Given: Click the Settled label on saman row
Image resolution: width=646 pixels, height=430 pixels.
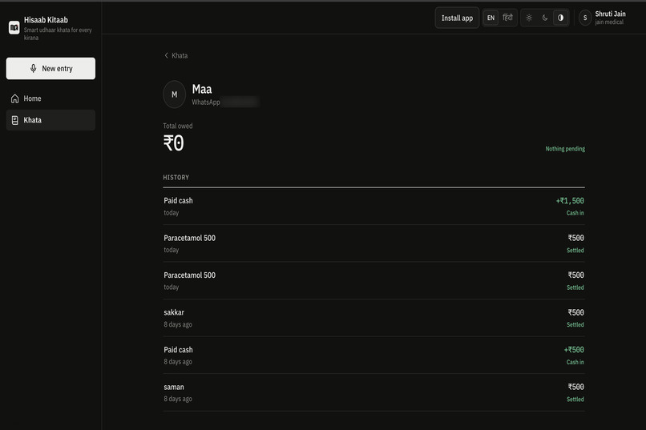Looking at the screenshot, I should point(575,399).
